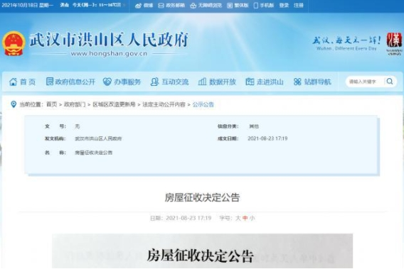The image size is (404, 269).
Task: Click the accessibility browsing icon
Action: tap(193, 6)
